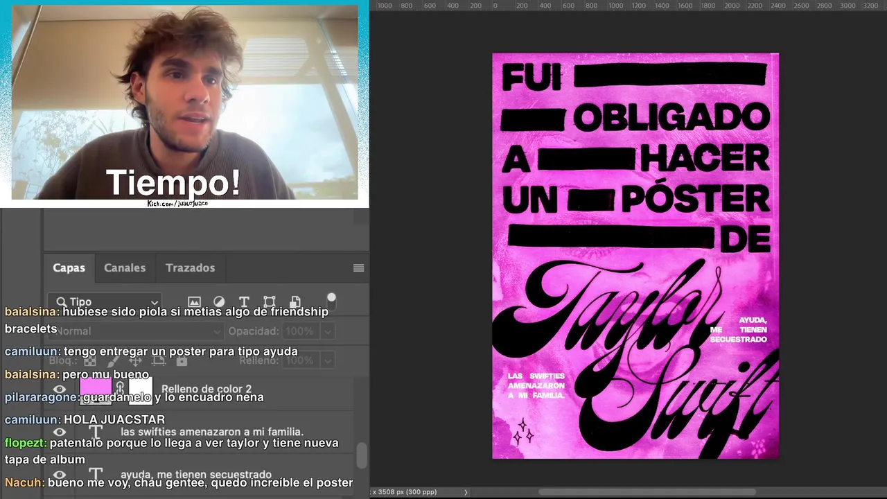Lock all padlock icon
The width and height of the screenshot is (887, 499).
coord(182,360)
